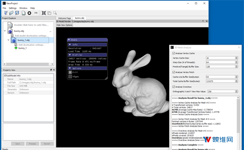The width and height of the screenshot is (244, 150).
Task: Toggle the Analyse Vertex Cache checkbox
Action: 174,53
